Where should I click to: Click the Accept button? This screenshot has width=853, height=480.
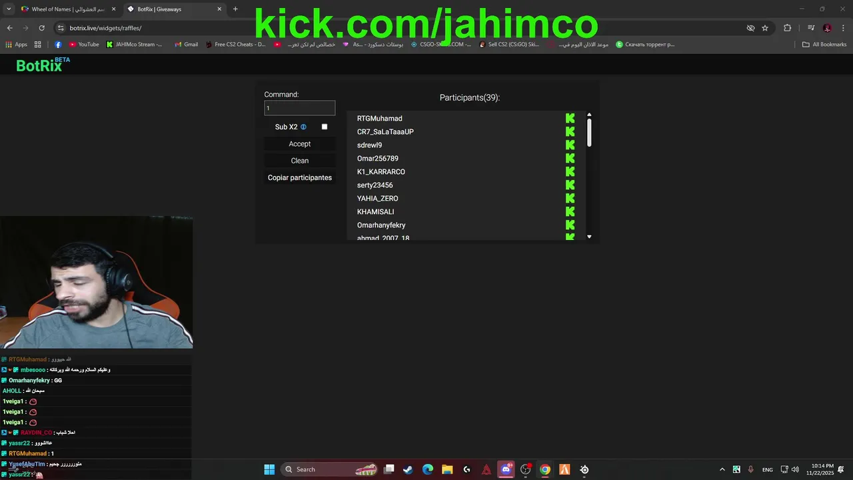(300, 144)
